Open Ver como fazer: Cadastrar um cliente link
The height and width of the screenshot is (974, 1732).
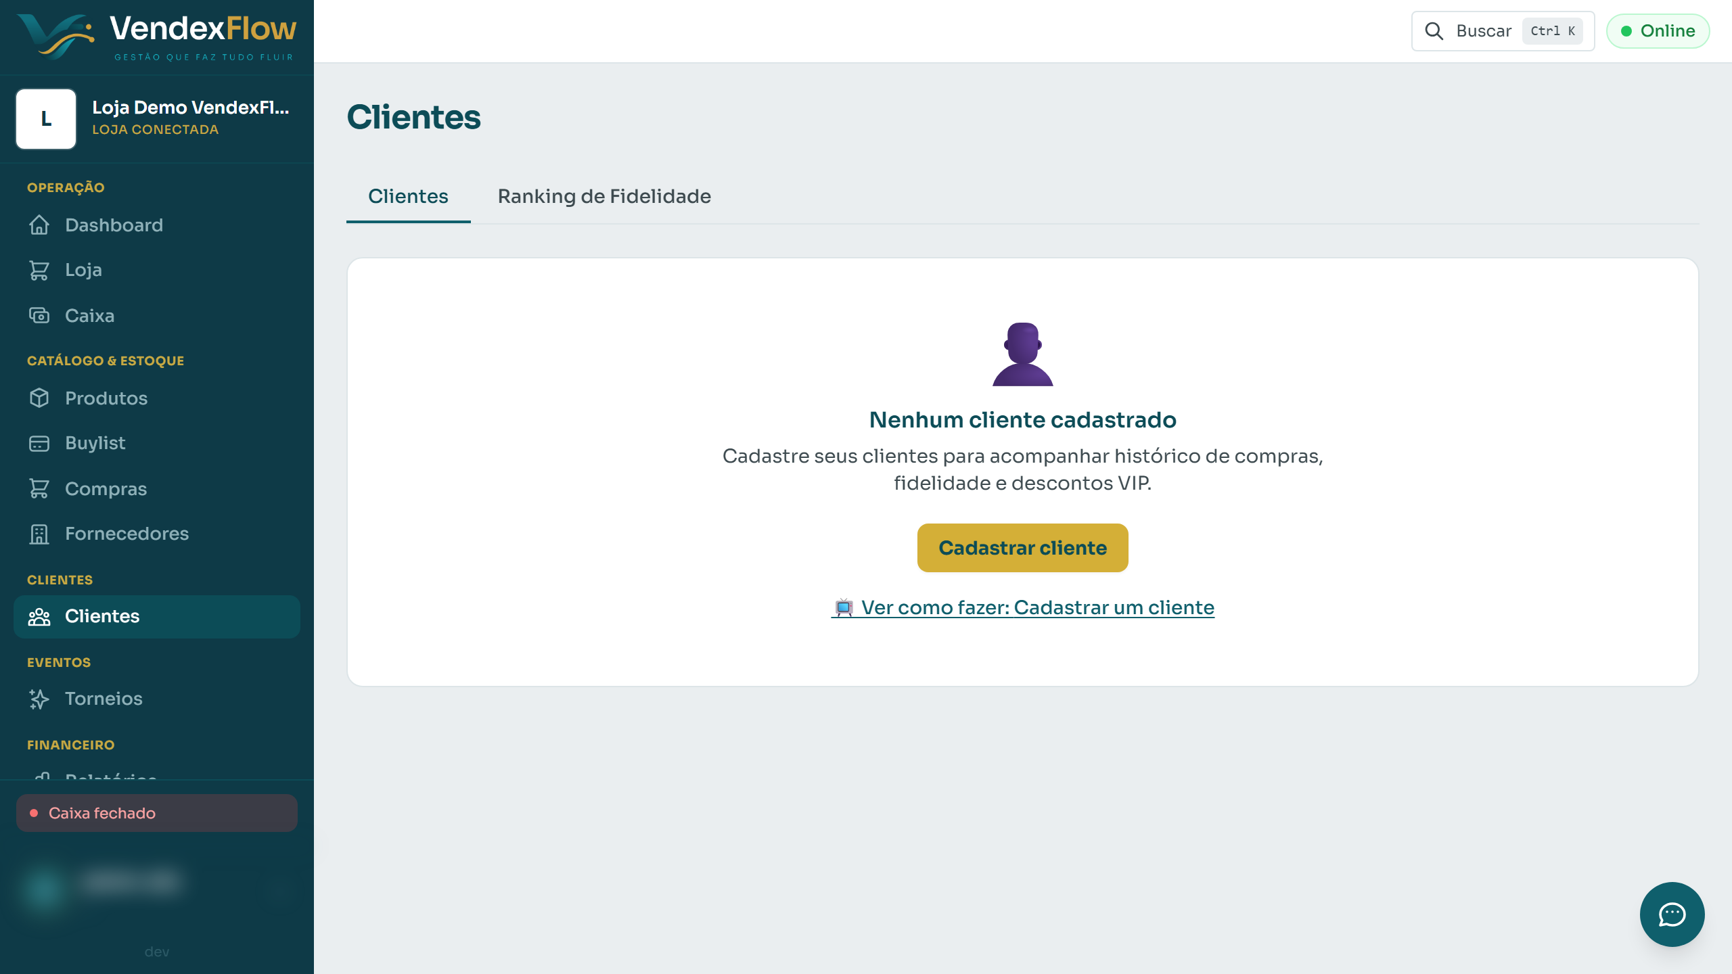(1022, 607)
